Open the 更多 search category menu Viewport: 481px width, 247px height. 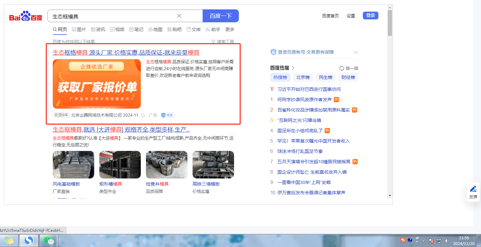230,29
